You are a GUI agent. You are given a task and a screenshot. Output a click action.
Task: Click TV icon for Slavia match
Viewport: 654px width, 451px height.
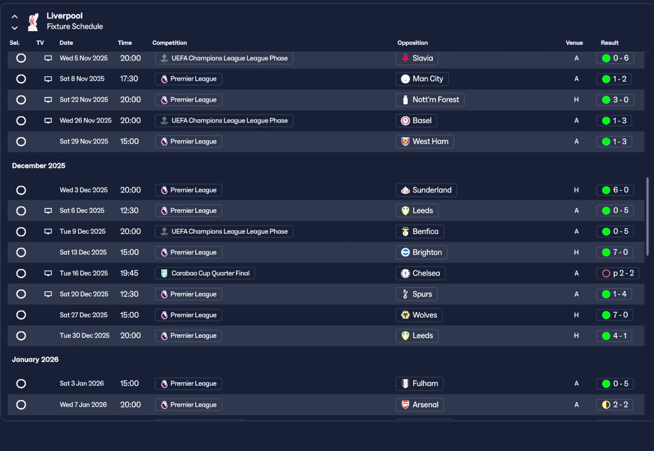tap(48, 58)
